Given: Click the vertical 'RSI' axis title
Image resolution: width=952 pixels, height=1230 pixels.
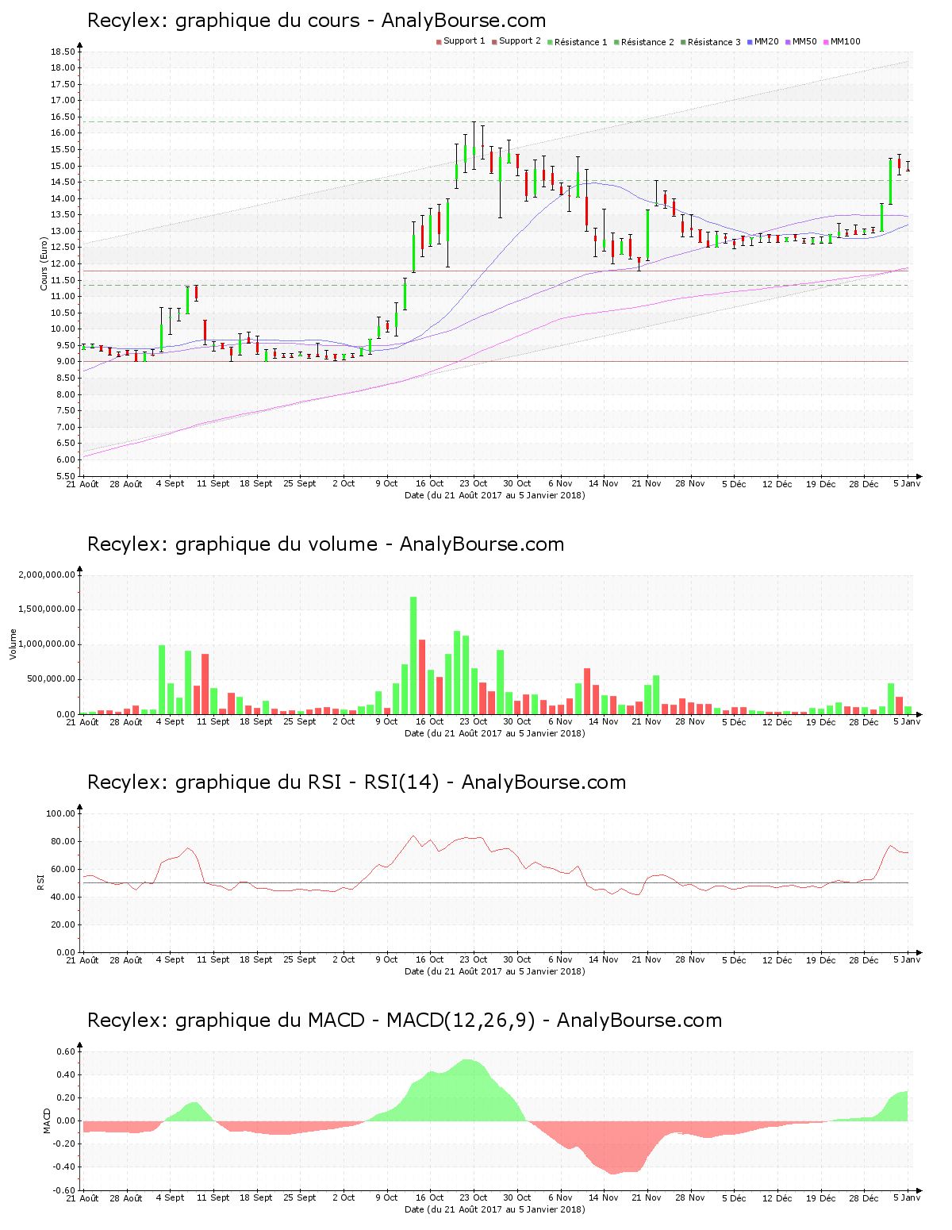Looking at the screenshot, I should 40,882.
